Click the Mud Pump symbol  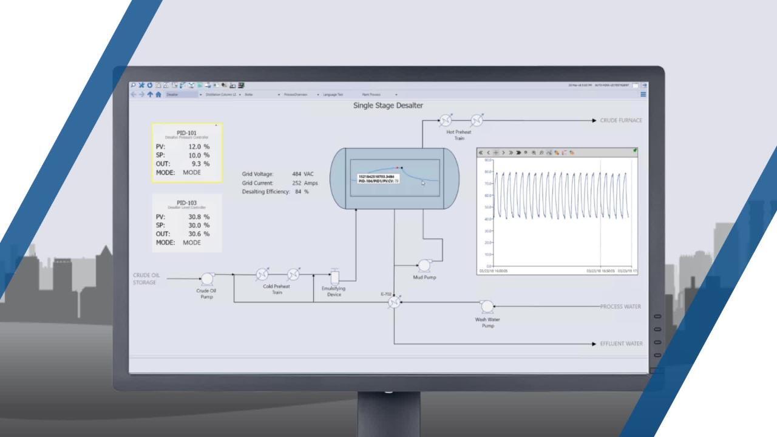pos(424,265)
